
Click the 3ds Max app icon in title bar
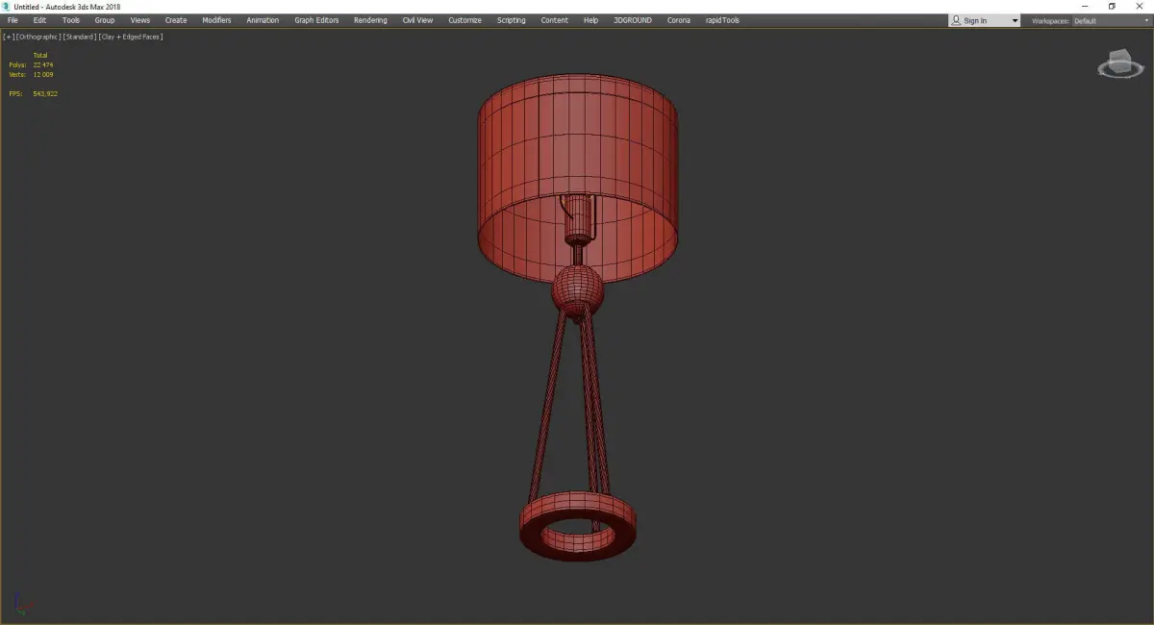(x=7, y=7)
